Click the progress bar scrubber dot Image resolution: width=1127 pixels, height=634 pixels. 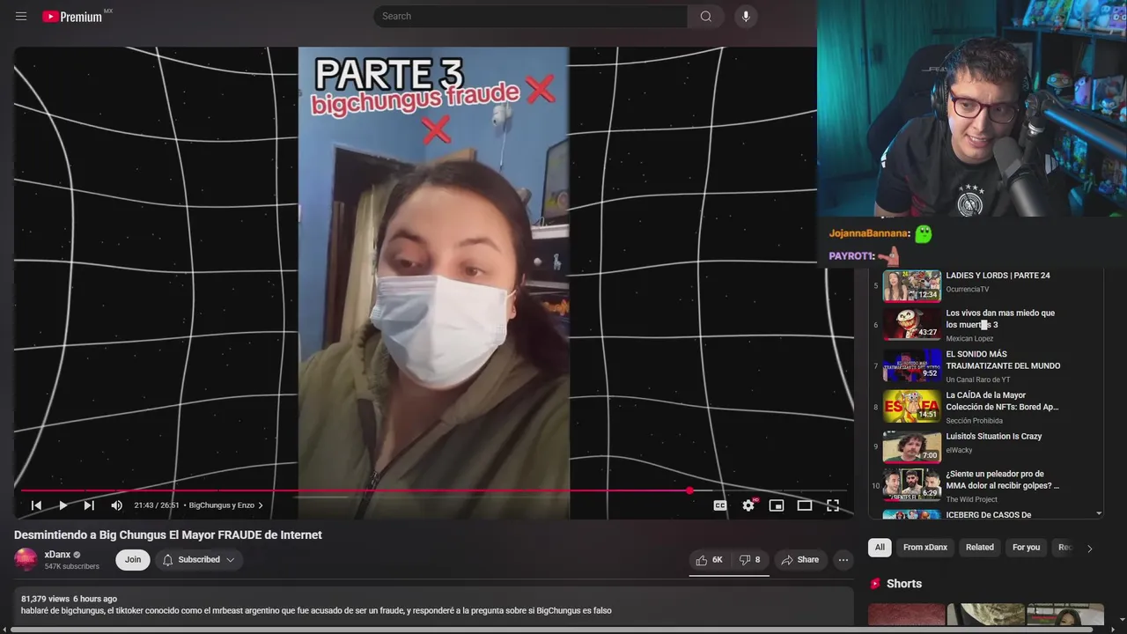point(690,490)
